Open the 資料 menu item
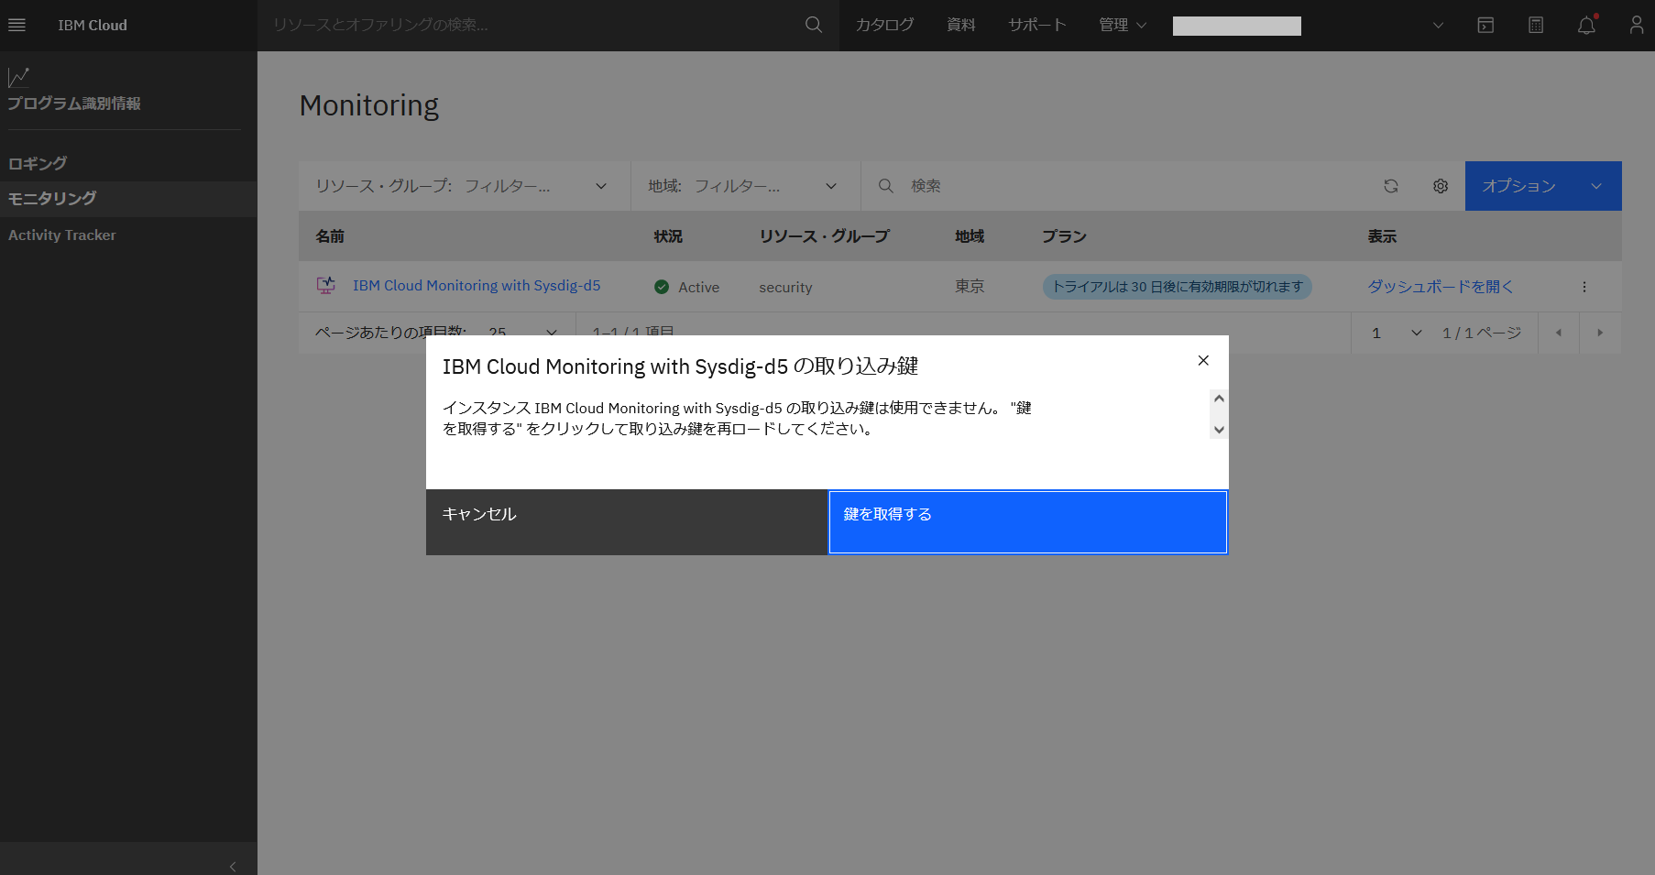Image resolution: width=1655 pixels, height=875 pixels. pyautogui.click(x=960, y=25)
